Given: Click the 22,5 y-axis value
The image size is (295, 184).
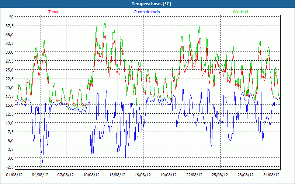Looking at the screenshot, I should tap(10, 79).
